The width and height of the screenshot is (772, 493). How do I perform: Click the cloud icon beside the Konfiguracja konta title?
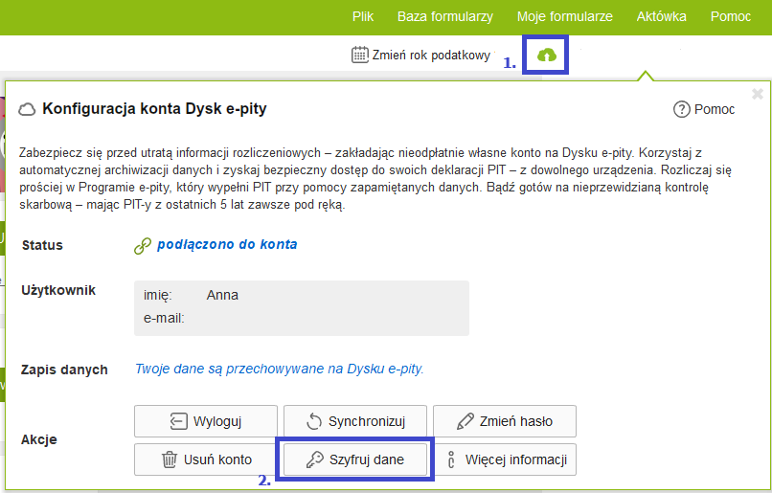point(28,109)
